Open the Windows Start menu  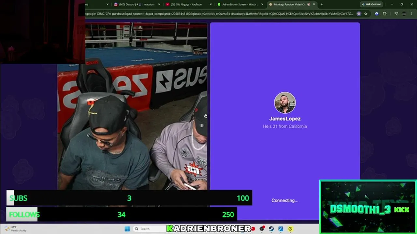[x=127, y=229]
